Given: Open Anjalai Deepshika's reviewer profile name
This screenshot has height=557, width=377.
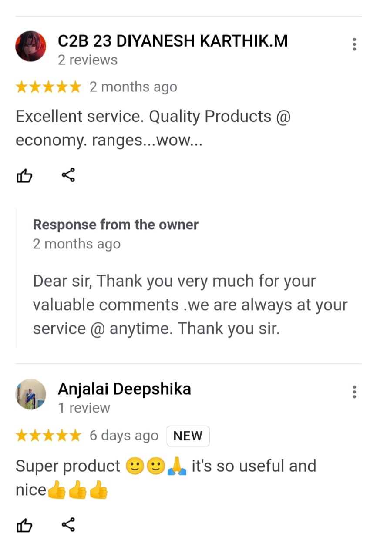Looking at the screenshot, I should (x=125, y=389).
